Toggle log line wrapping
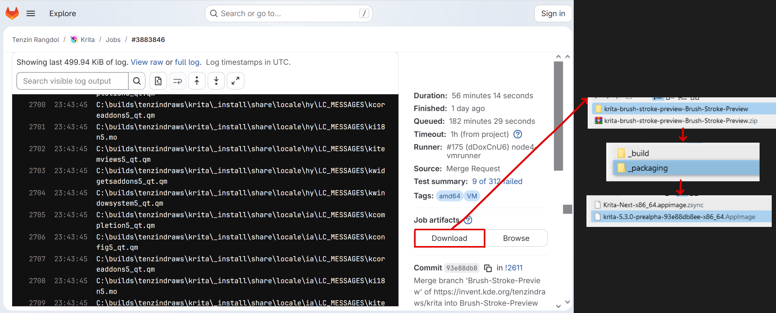Viewport: 776px width, 313px height. click(177, 81)
